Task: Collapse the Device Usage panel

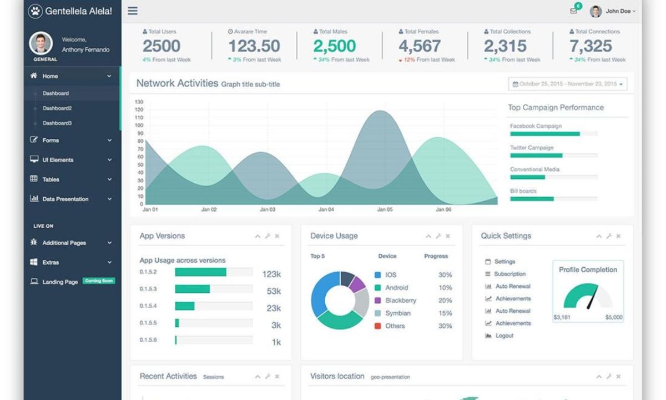Action: (428, 236)
